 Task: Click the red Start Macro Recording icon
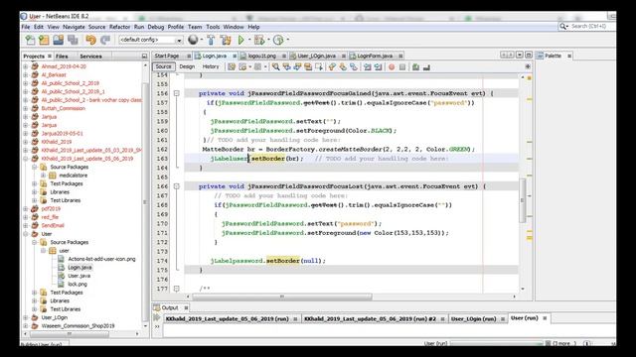(x=392, y=66)
